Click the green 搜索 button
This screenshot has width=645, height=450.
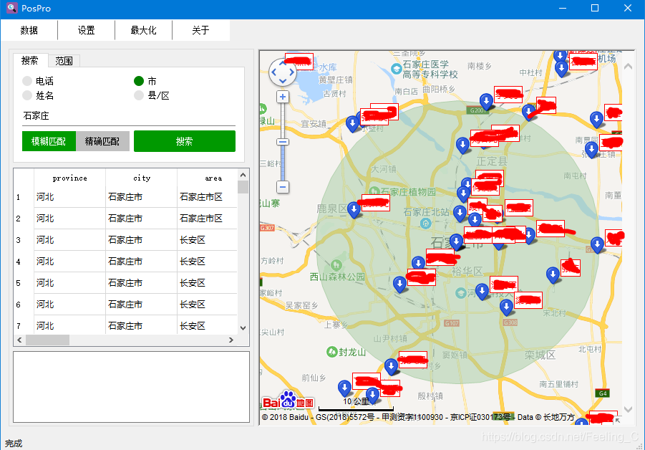point(185,141)
